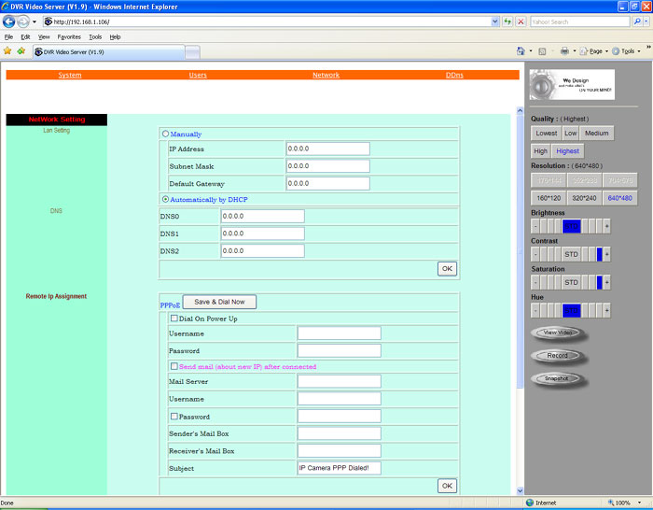Image resolution: width=653 pixels, height=510 pixels.
Task: Select the Manually radio button
Action: click(166, 135)
